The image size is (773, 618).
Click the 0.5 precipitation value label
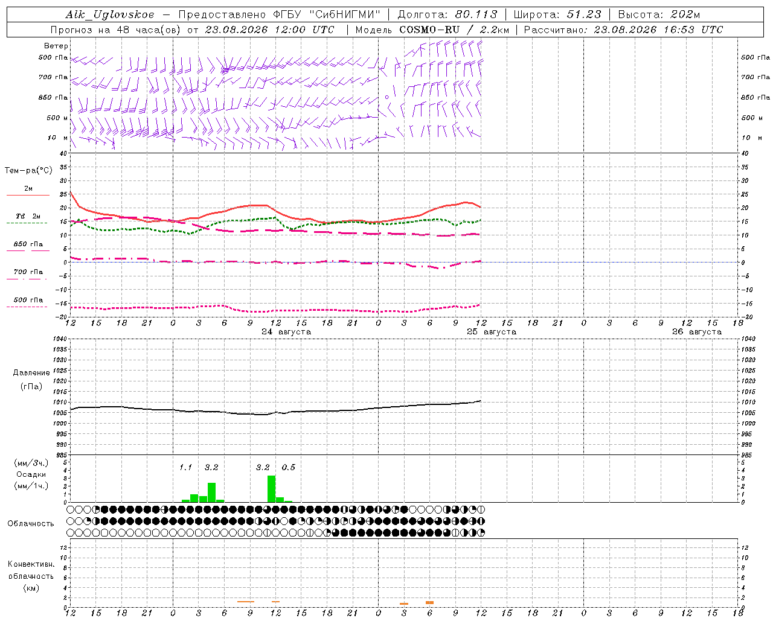tap(289, 467)
